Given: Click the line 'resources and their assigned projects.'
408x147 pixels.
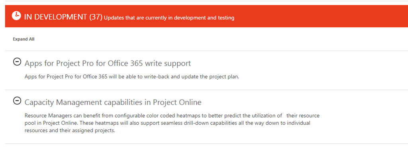Looking at the screenshot, I should point(70,131).
